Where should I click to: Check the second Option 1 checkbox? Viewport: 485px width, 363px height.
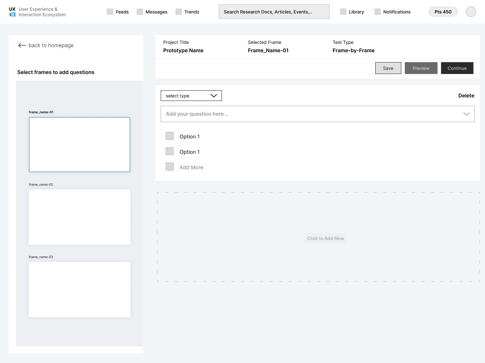coord(170,151)
